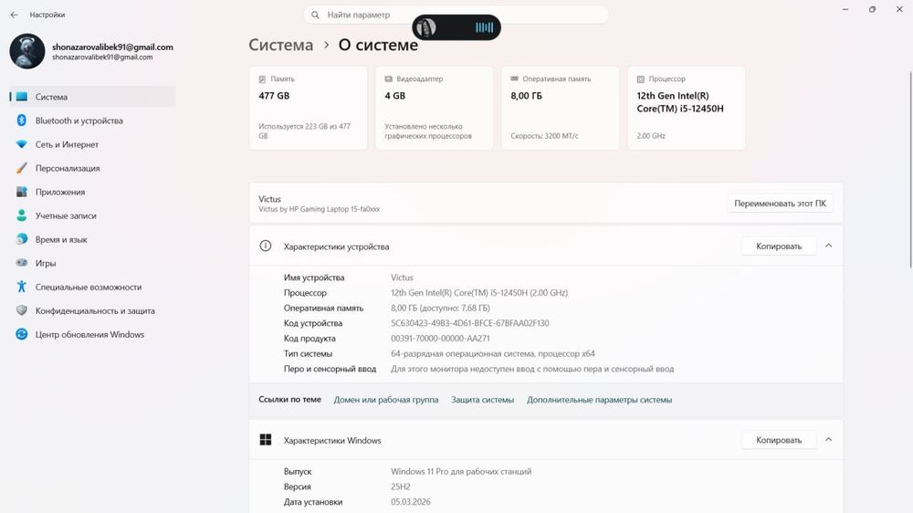This screenshot has width=913, height=513.
Task: Open Время и язык globe icon
Action: (x=22, y=239)
